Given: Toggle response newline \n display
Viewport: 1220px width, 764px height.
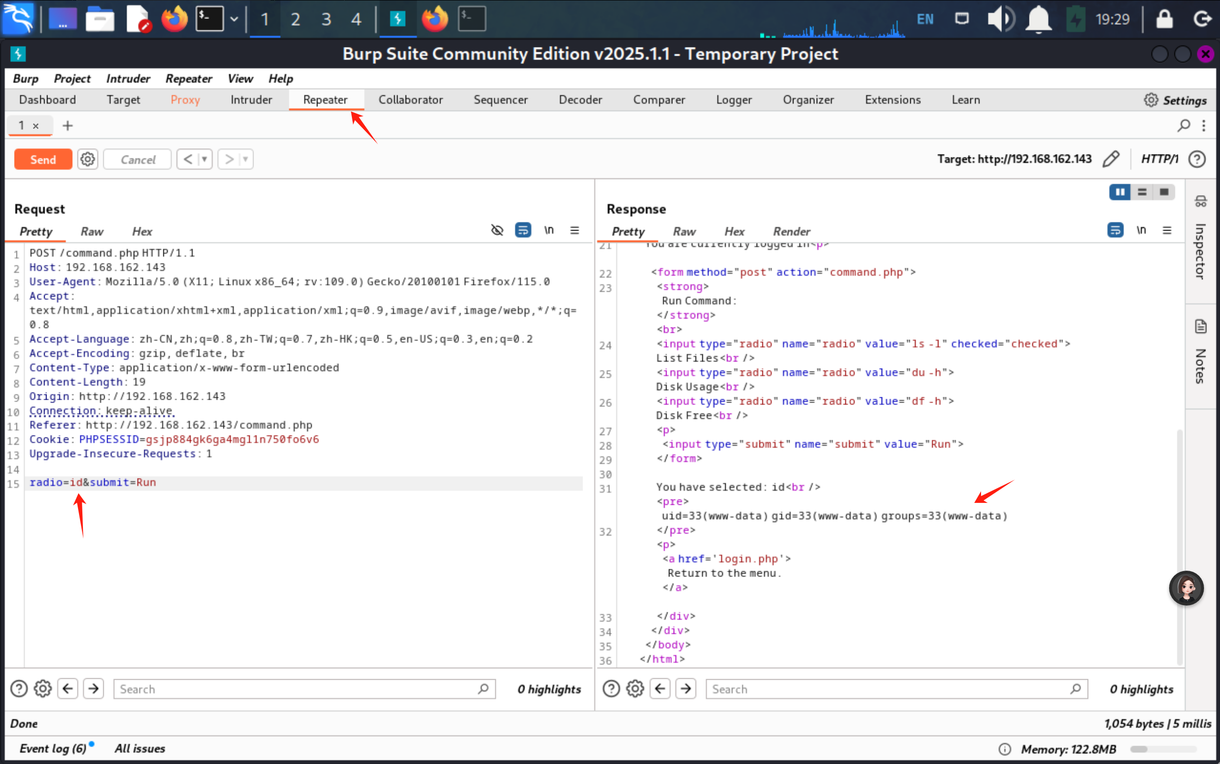Looking at the screenshot, I should [1141, 231].
